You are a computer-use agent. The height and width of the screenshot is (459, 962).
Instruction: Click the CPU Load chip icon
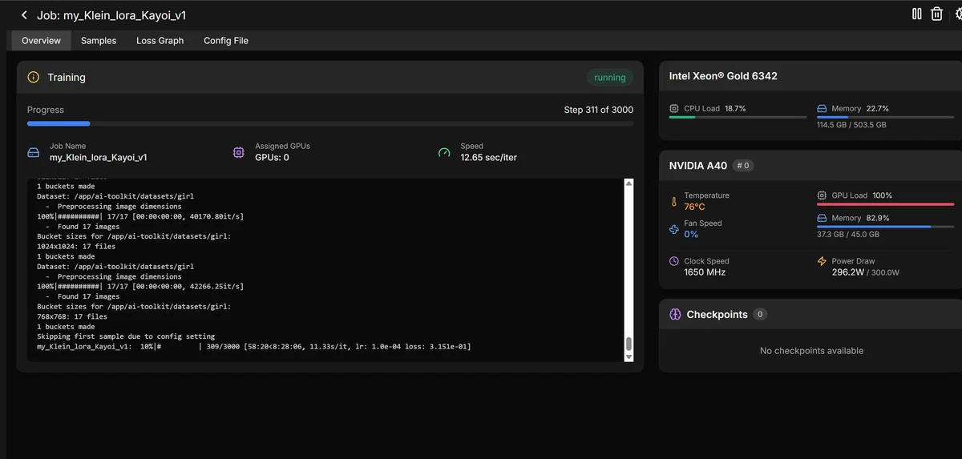pyautogui.click(x=674, y=108)
